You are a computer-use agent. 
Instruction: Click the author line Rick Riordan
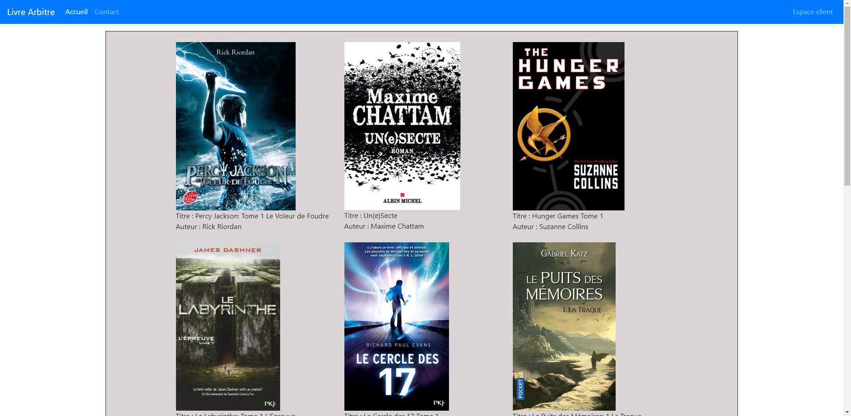click(208, 227)
